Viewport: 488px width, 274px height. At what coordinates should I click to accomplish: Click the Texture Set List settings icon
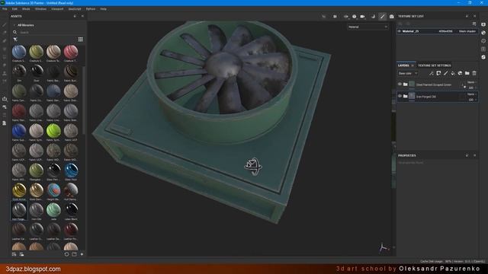[474, 24]
